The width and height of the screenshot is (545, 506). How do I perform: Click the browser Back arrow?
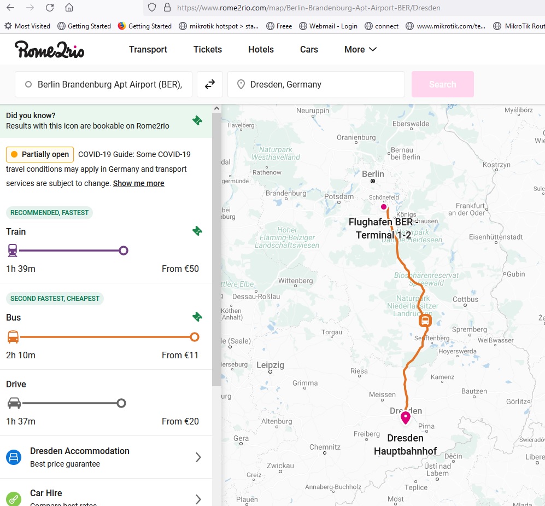[x=10, y=7]
